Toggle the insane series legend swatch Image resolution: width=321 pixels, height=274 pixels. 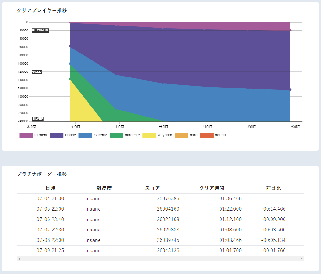coord(56,135)
